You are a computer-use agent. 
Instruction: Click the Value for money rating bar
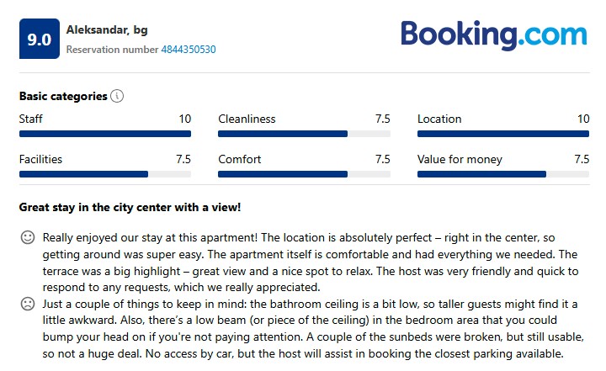click(x=503, y=174)
